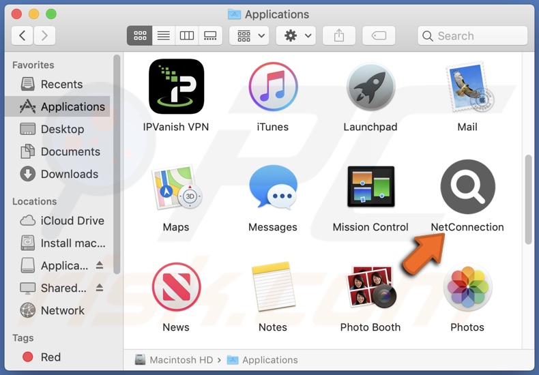This screenshot has width=539, height=375.
Task: Click the main file area scrollbar
Action: [528, 200]
